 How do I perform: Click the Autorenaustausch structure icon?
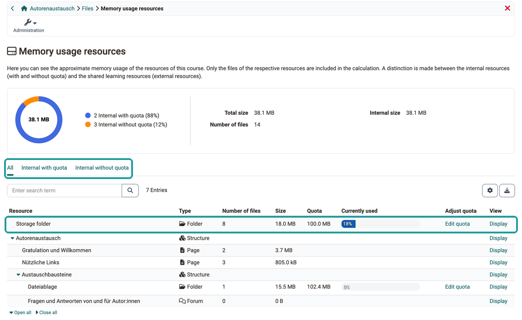[182, 238]
